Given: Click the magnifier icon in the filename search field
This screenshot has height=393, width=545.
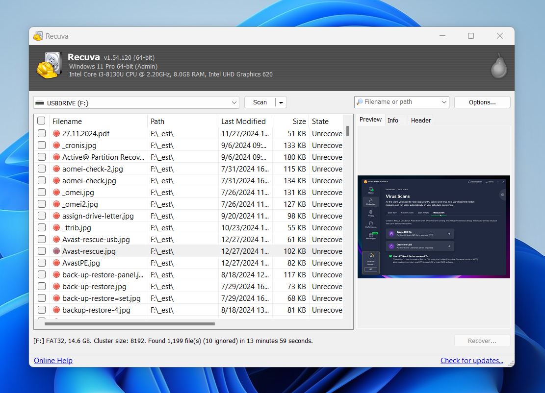Looking at the screenshot, I should point(361,102).
